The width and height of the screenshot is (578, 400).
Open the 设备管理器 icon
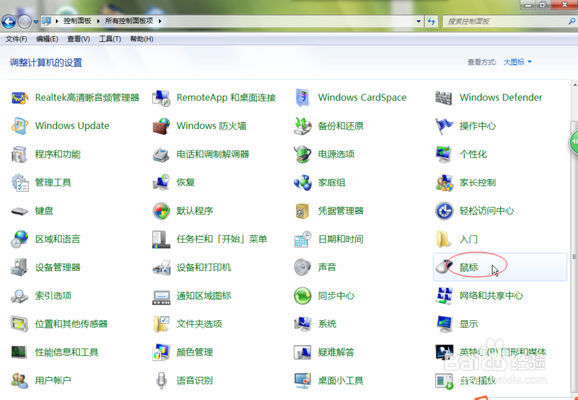(20, 267)
